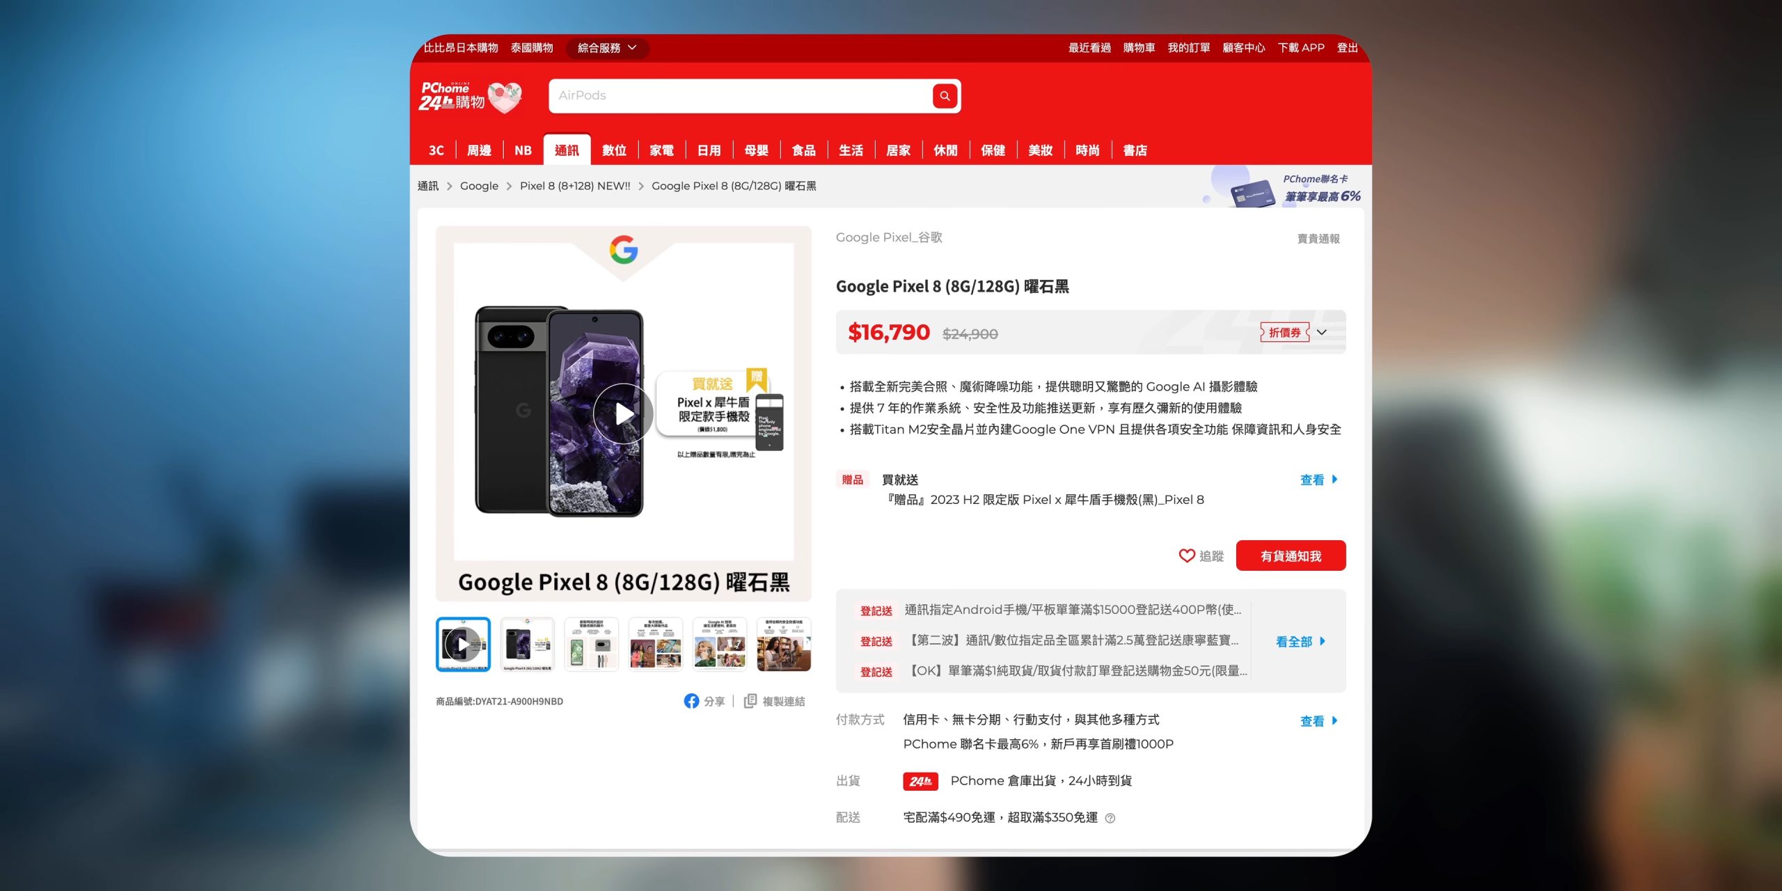The height and width of the screenshot is (891, 1782).
Task: Open 查看 arrow beside 付款方式
Action: point(1318,721)
